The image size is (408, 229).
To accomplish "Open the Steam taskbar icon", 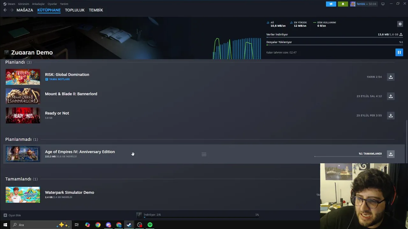I will (129, 225).
